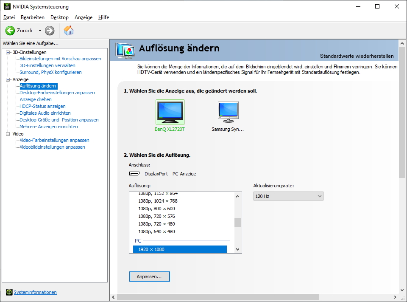Collapse the Anzeige tree node
This screenshot has width=407, height=302.
(x=8, y=79)
